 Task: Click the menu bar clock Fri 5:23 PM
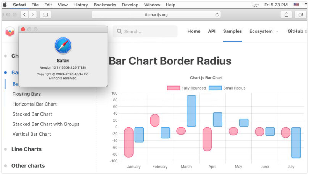click(x=276, y=5)
